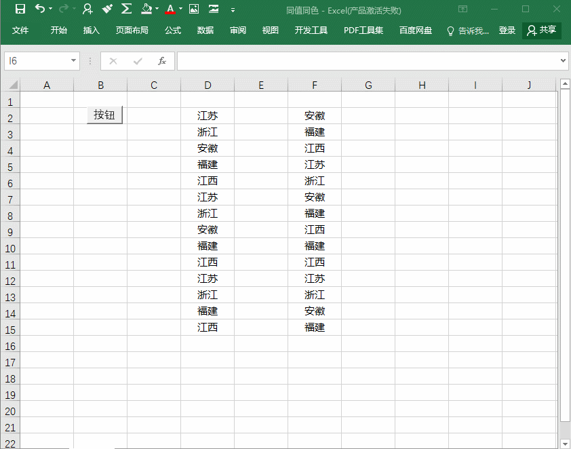
Task: Click the insert picture icon
Action: [194, 9]
